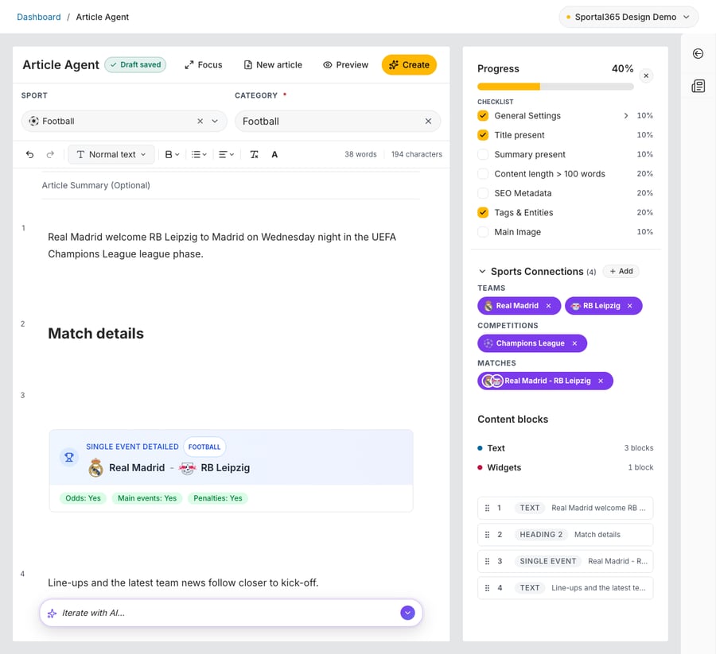Click the clear formatting icon
The height and width of the screenshot is (654, 716).
coord(255,155)
